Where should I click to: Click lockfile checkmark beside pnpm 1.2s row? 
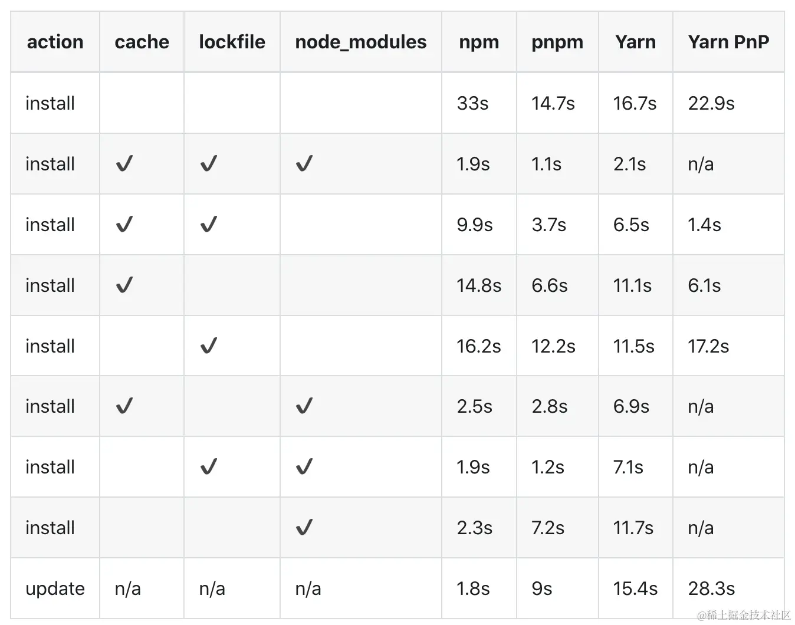click(209, 466)
